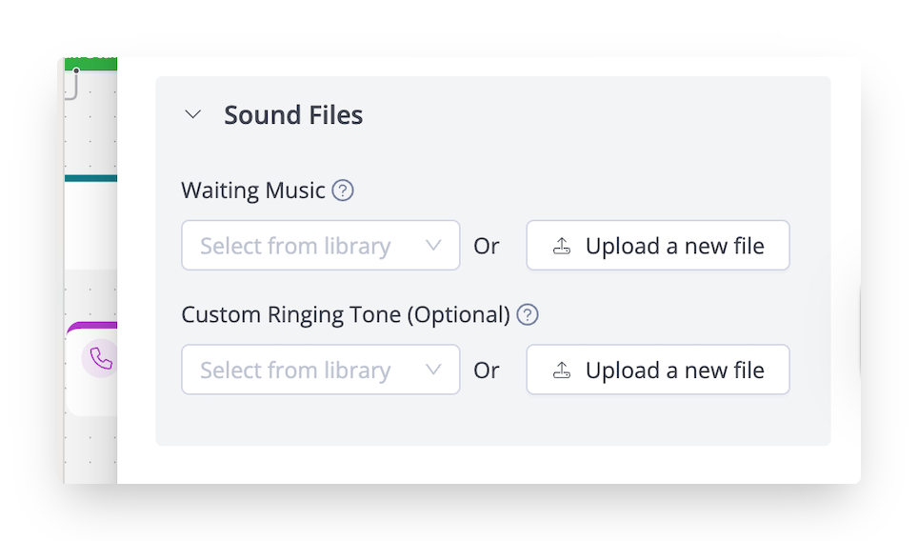Open the Waiting Music help tooltip icon
Viewport: 918px width, 541px height.
343,190
